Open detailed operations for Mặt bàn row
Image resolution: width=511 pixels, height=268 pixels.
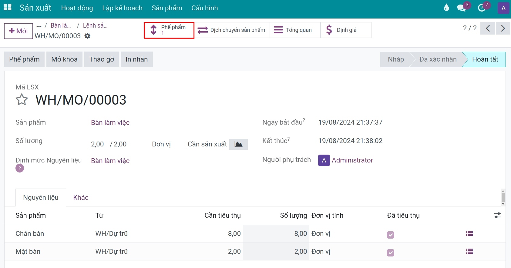click(469, 251)
